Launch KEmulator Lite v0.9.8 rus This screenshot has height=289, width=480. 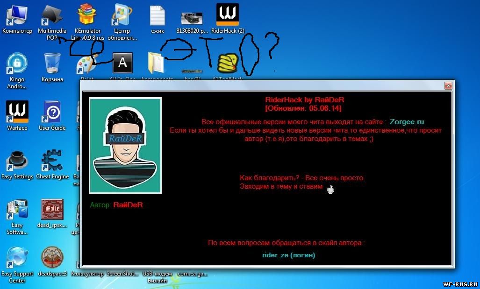[87, 16]
